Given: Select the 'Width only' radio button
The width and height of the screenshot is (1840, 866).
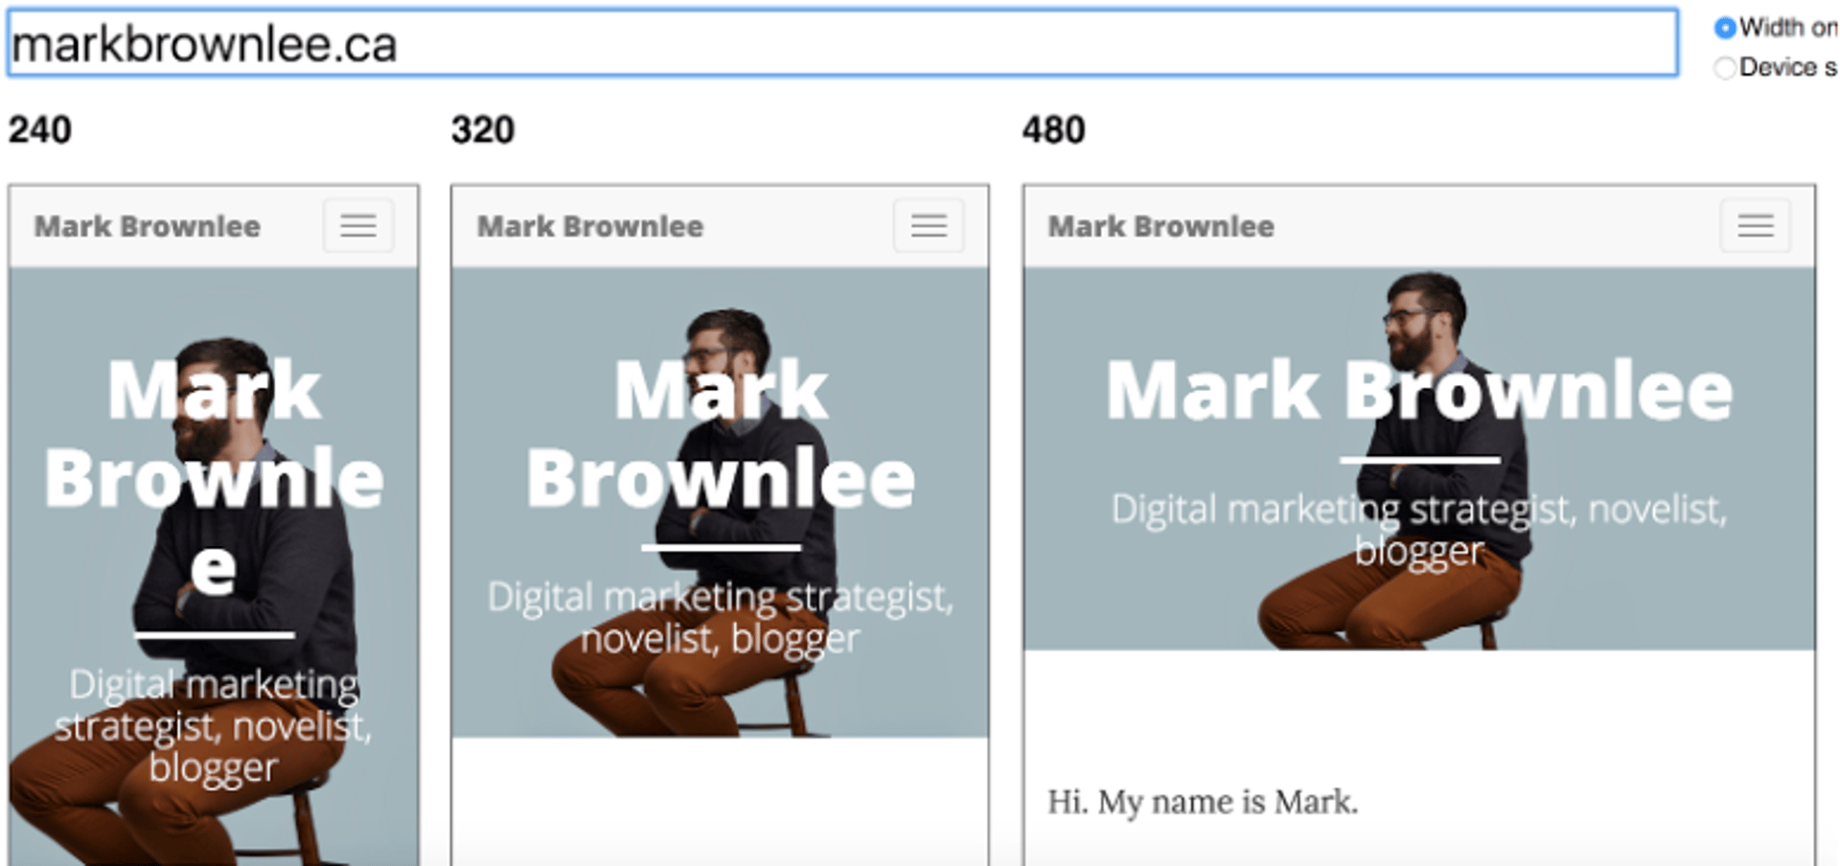Looking at the screenshot, I should [1725, 29].
